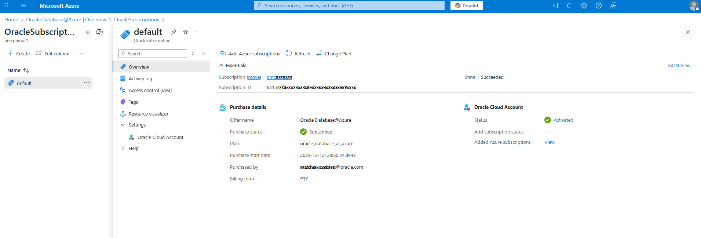Pin the default resource to dashboard
The width and height of the screenshot is (701, 238).
(x=174, y=32)
